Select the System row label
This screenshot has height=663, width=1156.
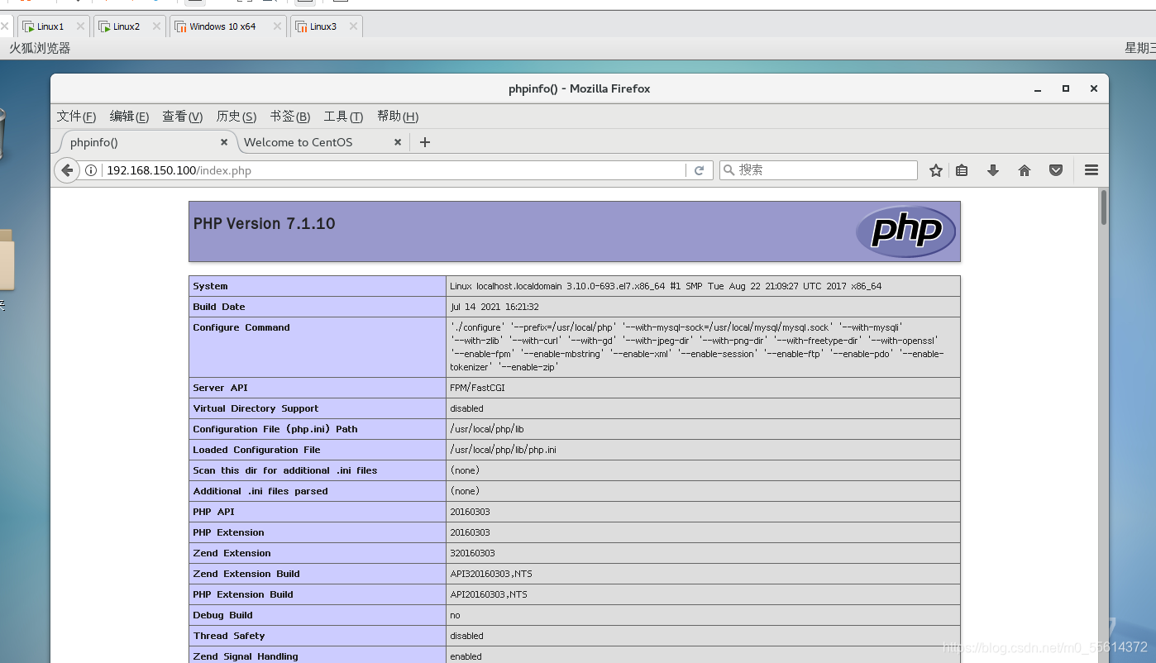210,286
